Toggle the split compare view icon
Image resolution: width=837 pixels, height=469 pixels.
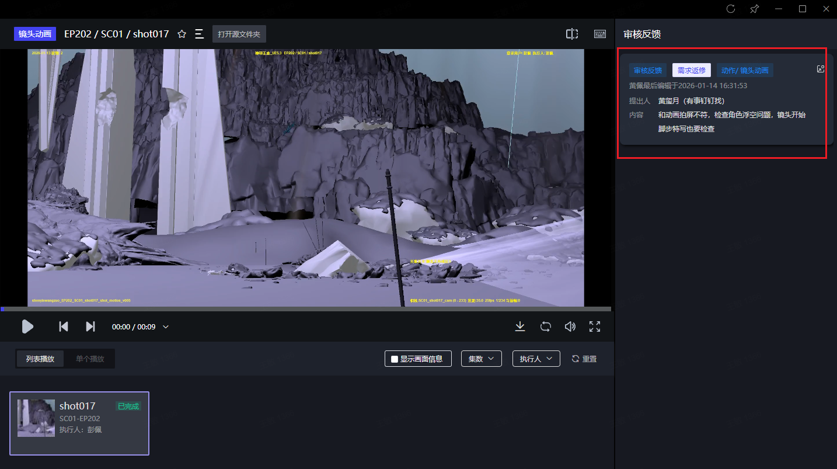click(x=572, y=34)
